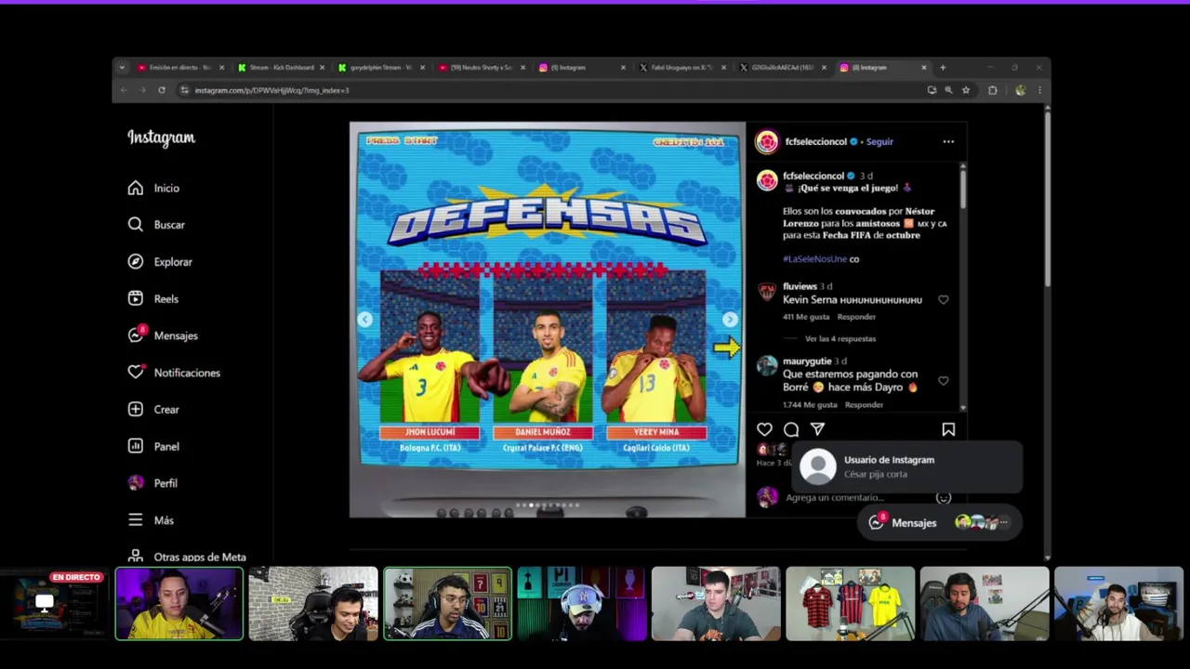Go to Explorar in sidebar

160,262
